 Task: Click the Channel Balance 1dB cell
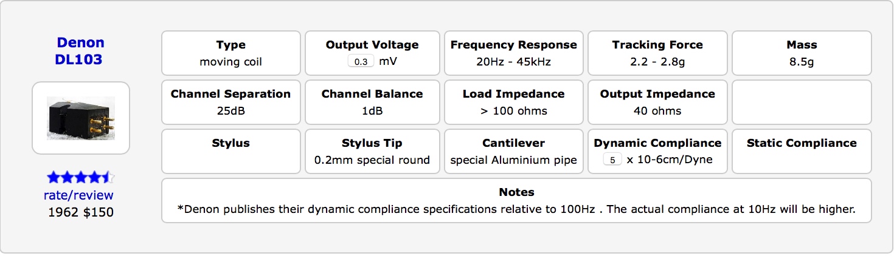pos(372,103)
